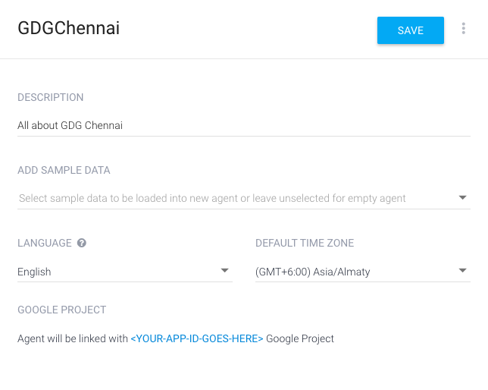Click the sample data dropdown arrow
Image resolution: width=488 pixels, height=390 pixels.
(x=463, y=198)
